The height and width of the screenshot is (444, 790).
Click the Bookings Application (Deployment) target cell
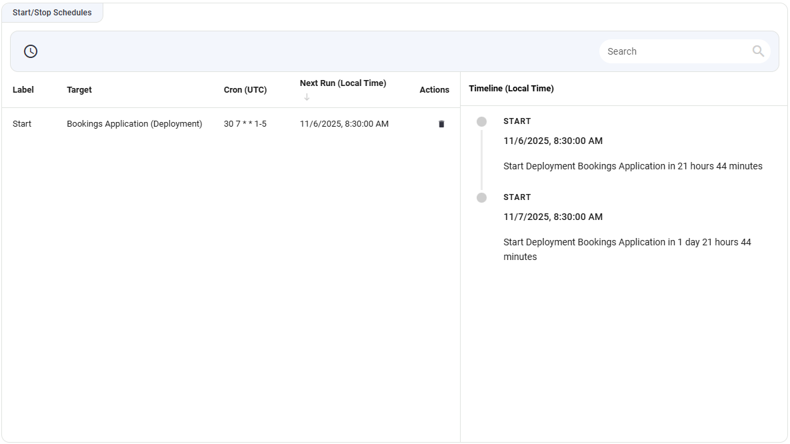pos(134,124)
